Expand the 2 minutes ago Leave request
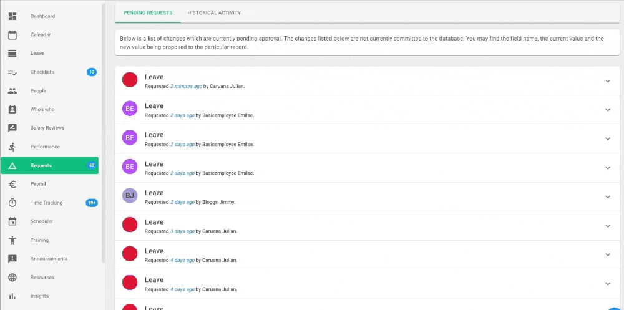 608,81
